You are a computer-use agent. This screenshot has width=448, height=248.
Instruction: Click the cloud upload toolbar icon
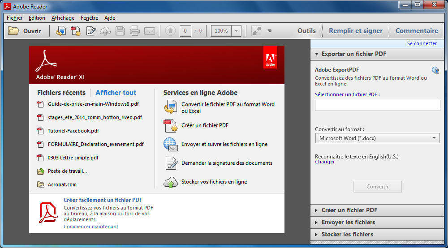click(105, 31)
